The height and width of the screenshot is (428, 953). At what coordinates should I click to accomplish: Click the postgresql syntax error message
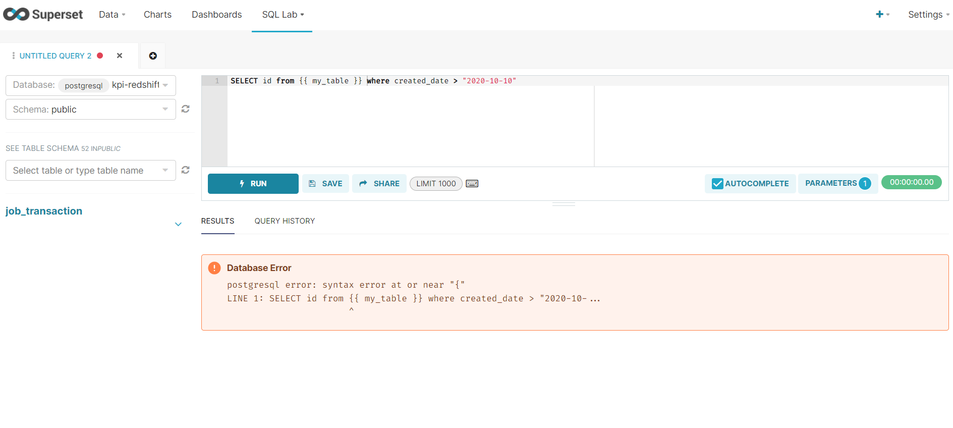coord(346,285)
